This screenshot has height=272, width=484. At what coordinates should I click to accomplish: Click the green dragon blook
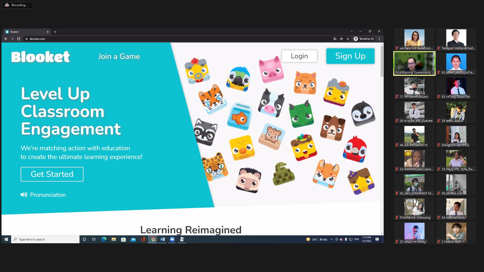click(301, 114)
